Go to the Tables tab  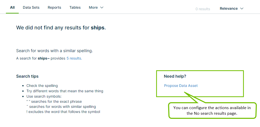(75, 7)
